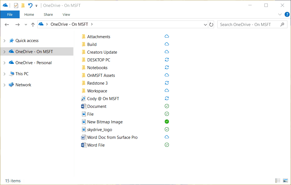Expand the ribbon with the chevron

click(x=280, y=14)
